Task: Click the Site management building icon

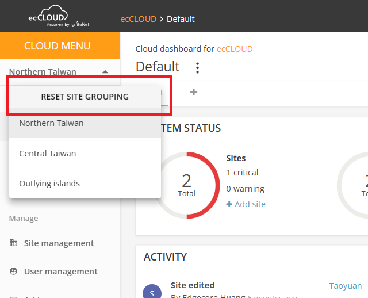Action: 13,243
